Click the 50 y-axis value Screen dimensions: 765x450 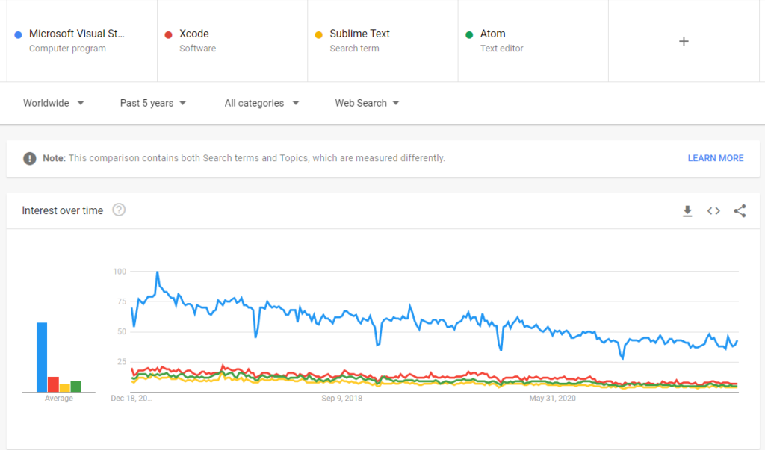tap(122, 331)
